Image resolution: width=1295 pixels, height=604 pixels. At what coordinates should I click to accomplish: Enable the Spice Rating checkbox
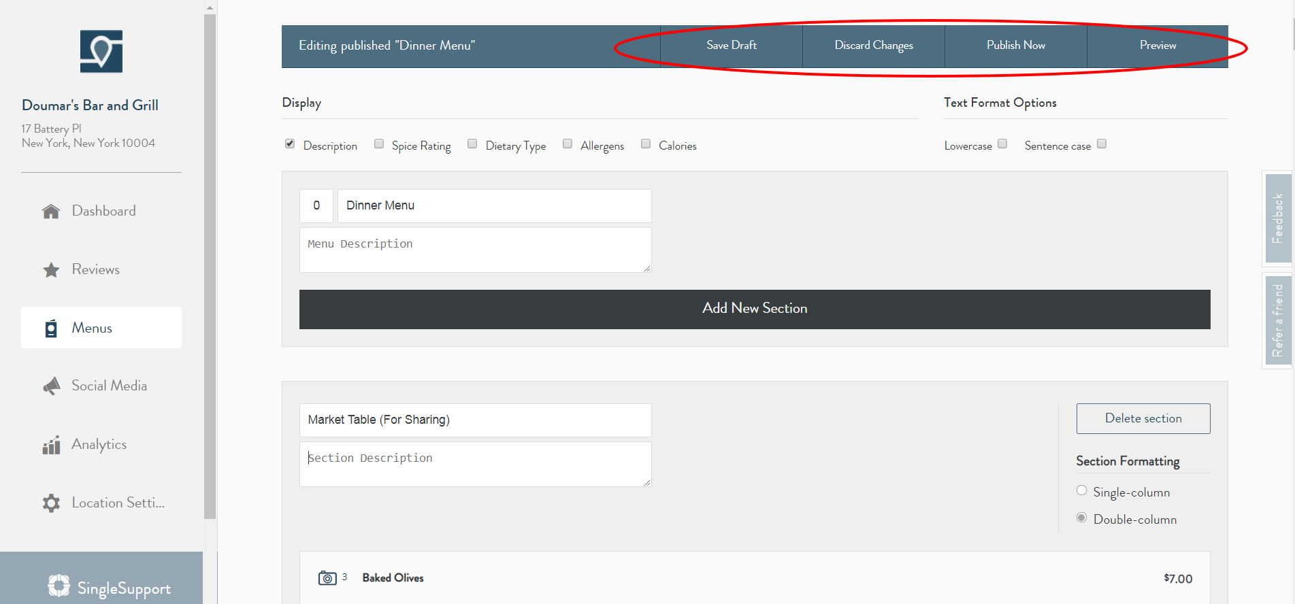tap(379, 144)
